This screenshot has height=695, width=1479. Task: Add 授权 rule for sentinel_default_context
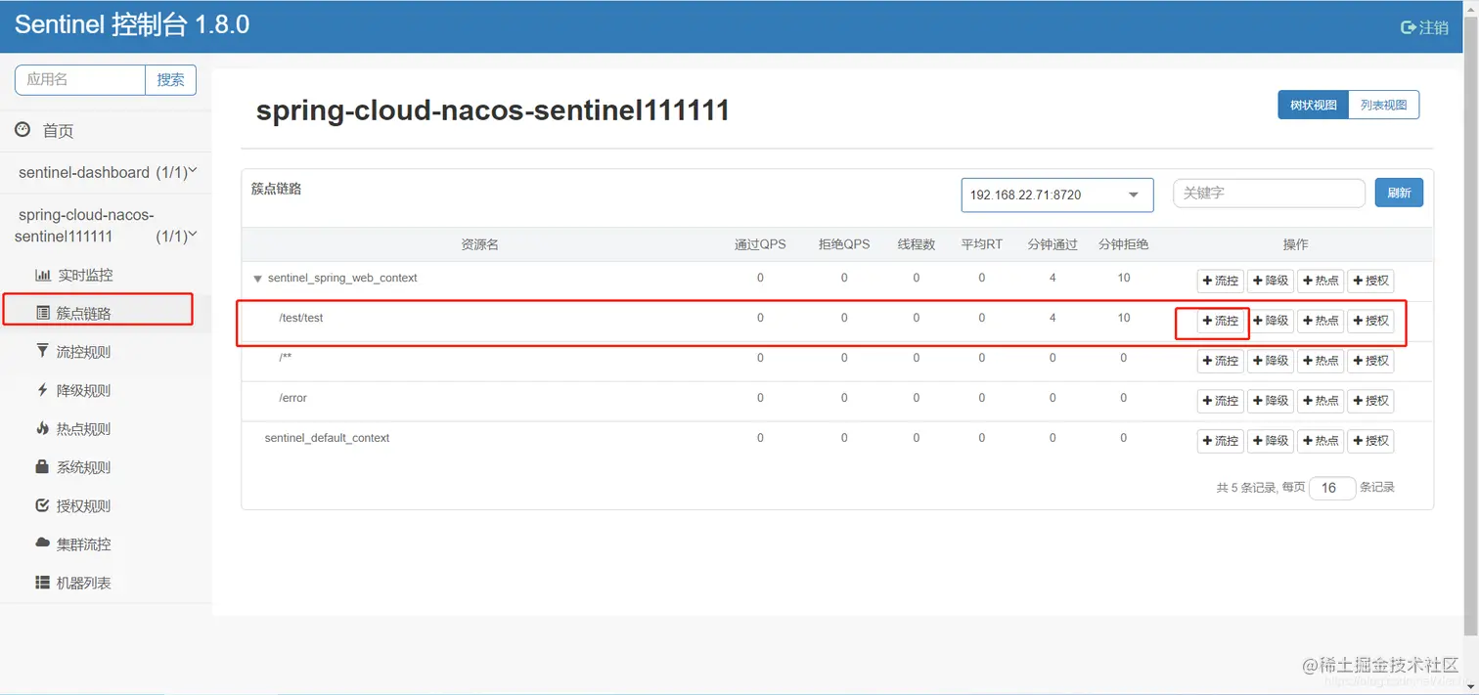coord(1370,441)
